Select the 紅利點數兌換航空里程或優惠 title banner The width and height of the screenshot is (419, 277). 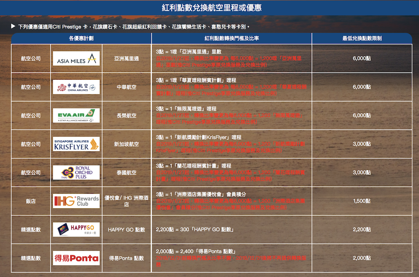point(209,8)
